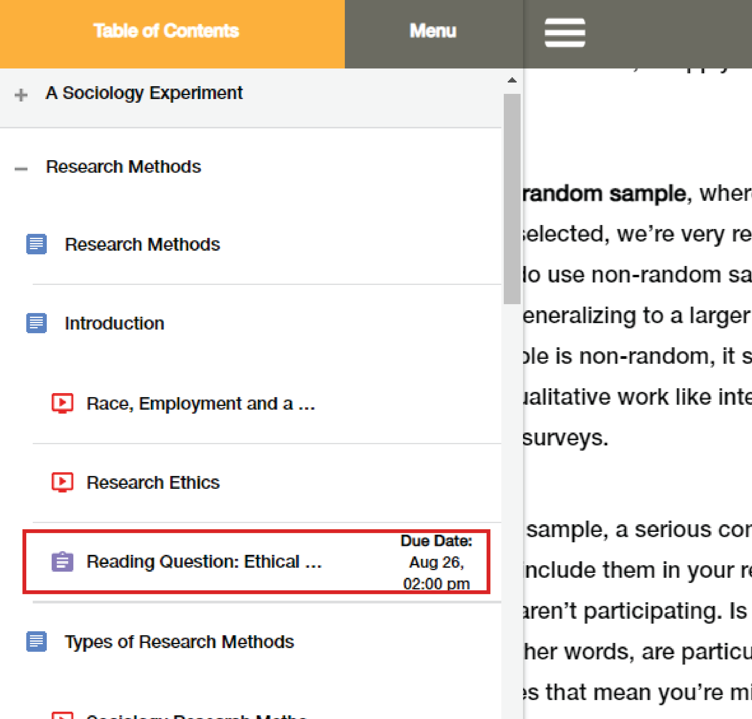Screen dimensions: 752x719
Task: Open the Introduction page link
Action: pyautogui.click(x=114, y=323)
